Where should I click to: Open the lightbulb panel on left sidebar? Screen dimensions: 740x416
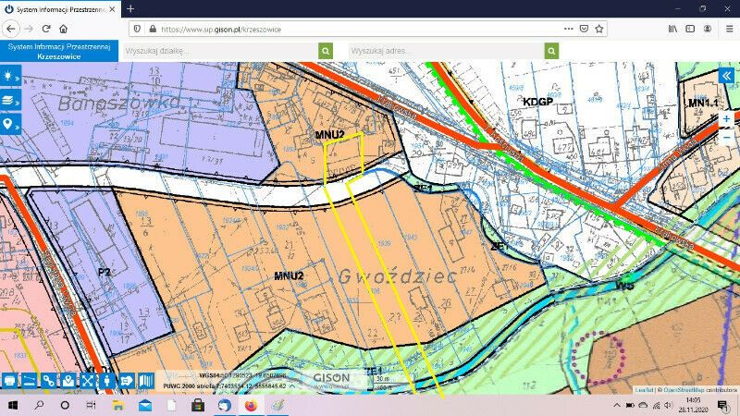[10, 77]
